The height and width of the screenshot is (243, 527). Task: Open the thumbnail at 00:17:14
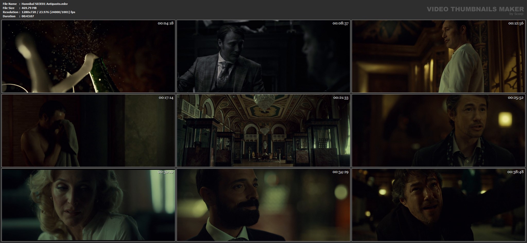point(88,131)
